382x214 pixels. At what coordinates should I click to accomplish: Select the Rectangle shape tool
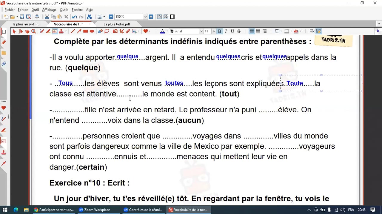85,31
